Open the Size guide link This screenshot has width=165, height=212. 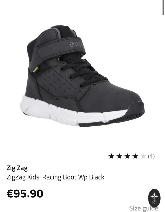pos(143,208)
